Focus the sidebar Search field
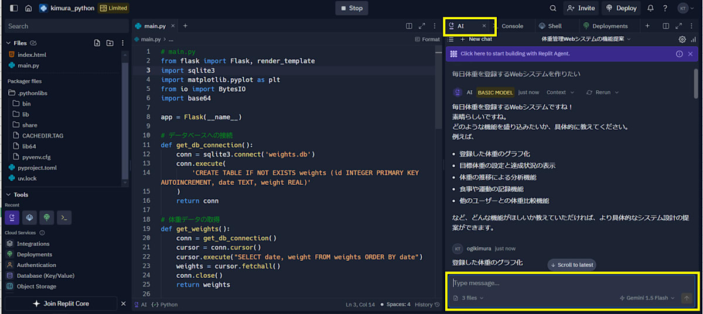The image size is (703, 314). click(x=66, y=26)
